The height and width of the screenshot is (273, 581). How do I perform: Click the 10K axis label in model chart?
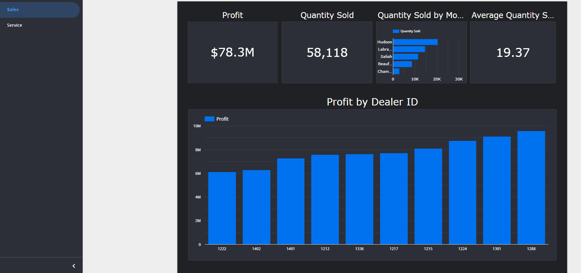415,79
